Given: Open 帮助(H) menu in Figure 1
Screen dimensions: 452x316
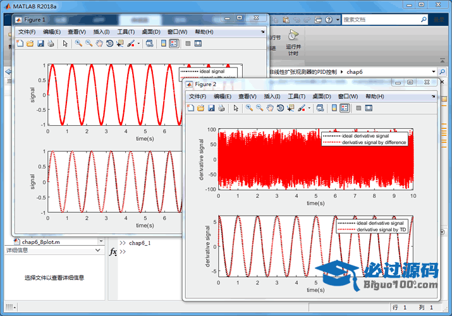Looking at the screenshot, I should tap(204, 32).
